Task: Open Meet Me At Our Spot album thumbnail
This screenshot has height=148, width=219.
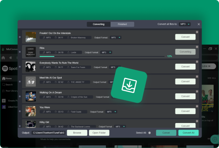Action: [31, 81]
